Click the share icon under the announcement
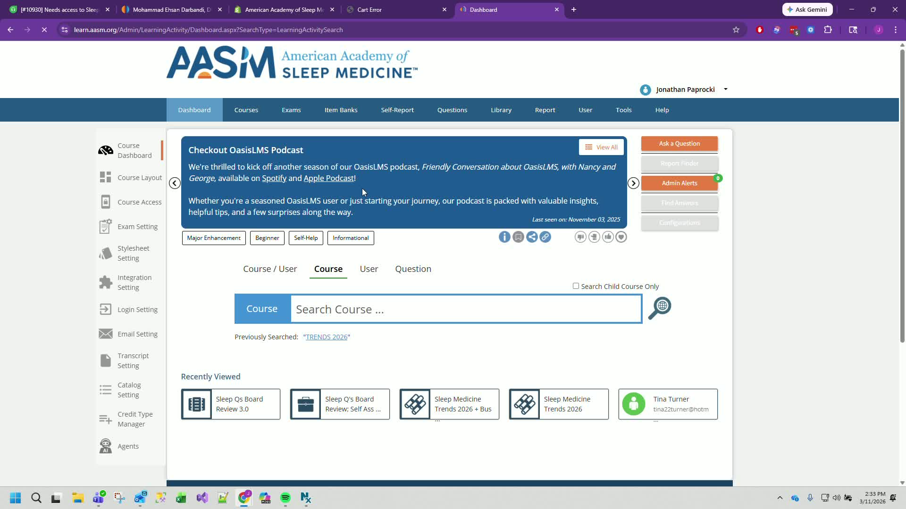Image resolution: width=906 pixels, height=509 pixels. [532, 237]
